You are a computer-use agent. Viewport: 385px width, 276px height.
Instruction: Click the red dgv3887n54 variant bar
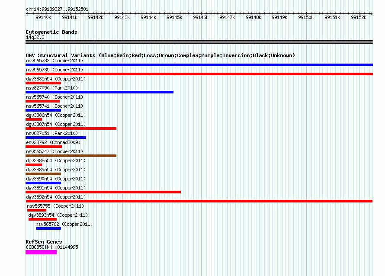(x=71, y=128)
